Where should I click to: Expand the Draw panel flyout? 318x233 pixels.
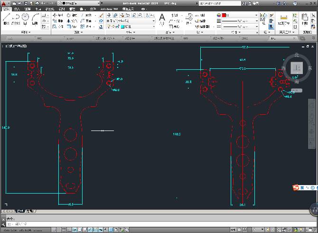point(26,32)
